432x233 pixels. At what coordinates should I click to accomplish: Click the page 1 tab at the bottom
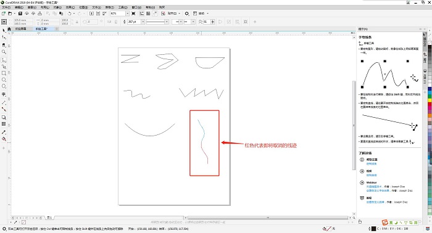pyautogui.click(x=49, y=218)
